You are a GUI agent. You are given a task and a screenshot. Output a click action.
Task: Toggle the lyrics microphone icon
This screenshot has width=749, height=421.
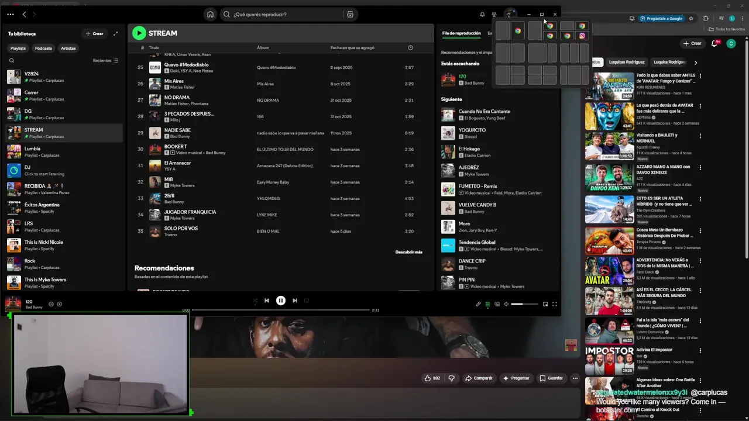[478, 304]
